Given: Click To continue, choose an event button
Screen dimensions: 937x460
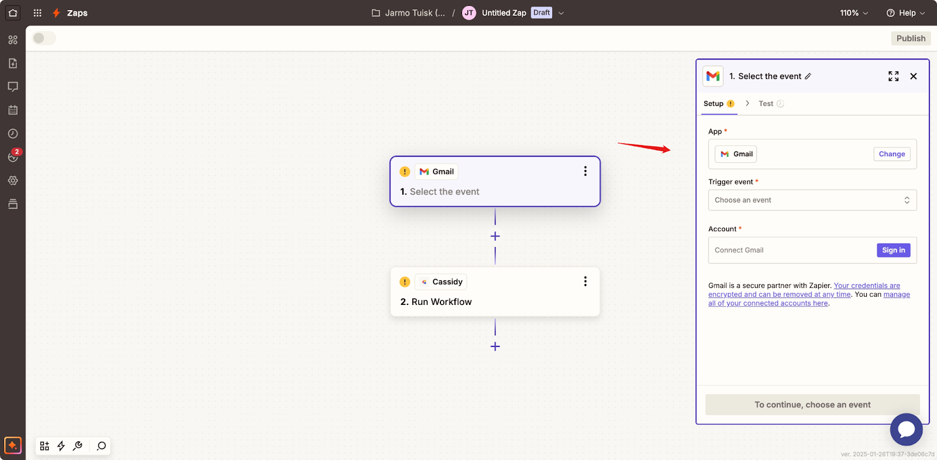Looking at the screenshot, I should click(x=812, y=404).
